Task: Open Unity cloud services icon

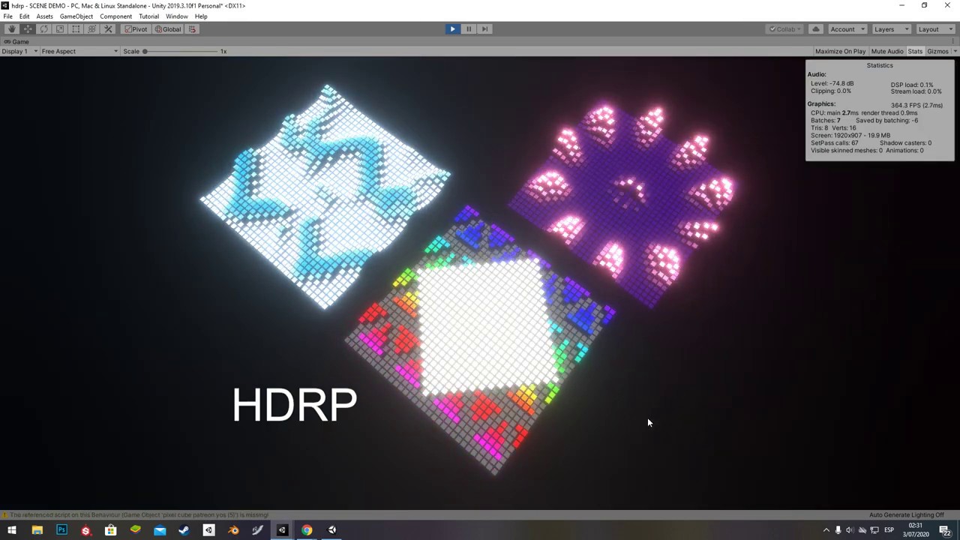Action: point(815,29)
